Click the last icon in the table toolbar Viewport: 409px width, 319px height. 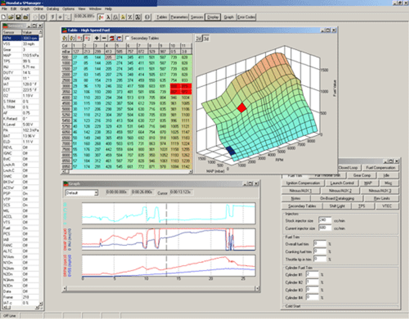119,38
